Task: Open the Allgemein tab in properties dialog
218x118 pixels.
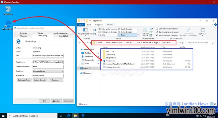Action: pyautogui.click(x=23, y=36)
